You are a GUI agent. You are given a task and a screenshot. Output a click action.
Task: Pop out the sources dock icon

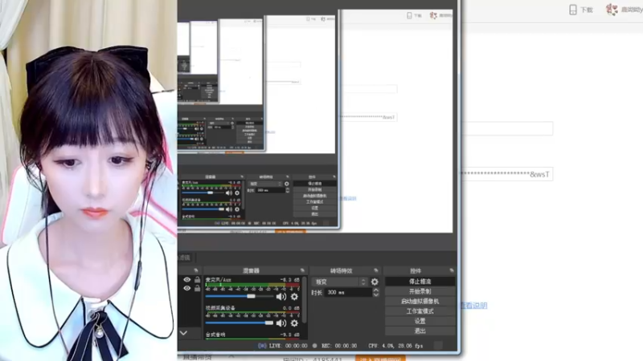[195, 270]
